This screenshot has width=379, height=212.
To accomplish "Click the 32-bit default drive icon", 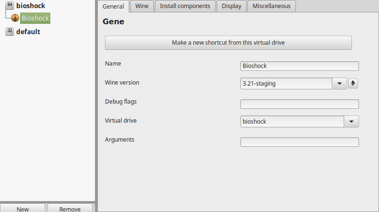I will (x=10, y=31).
